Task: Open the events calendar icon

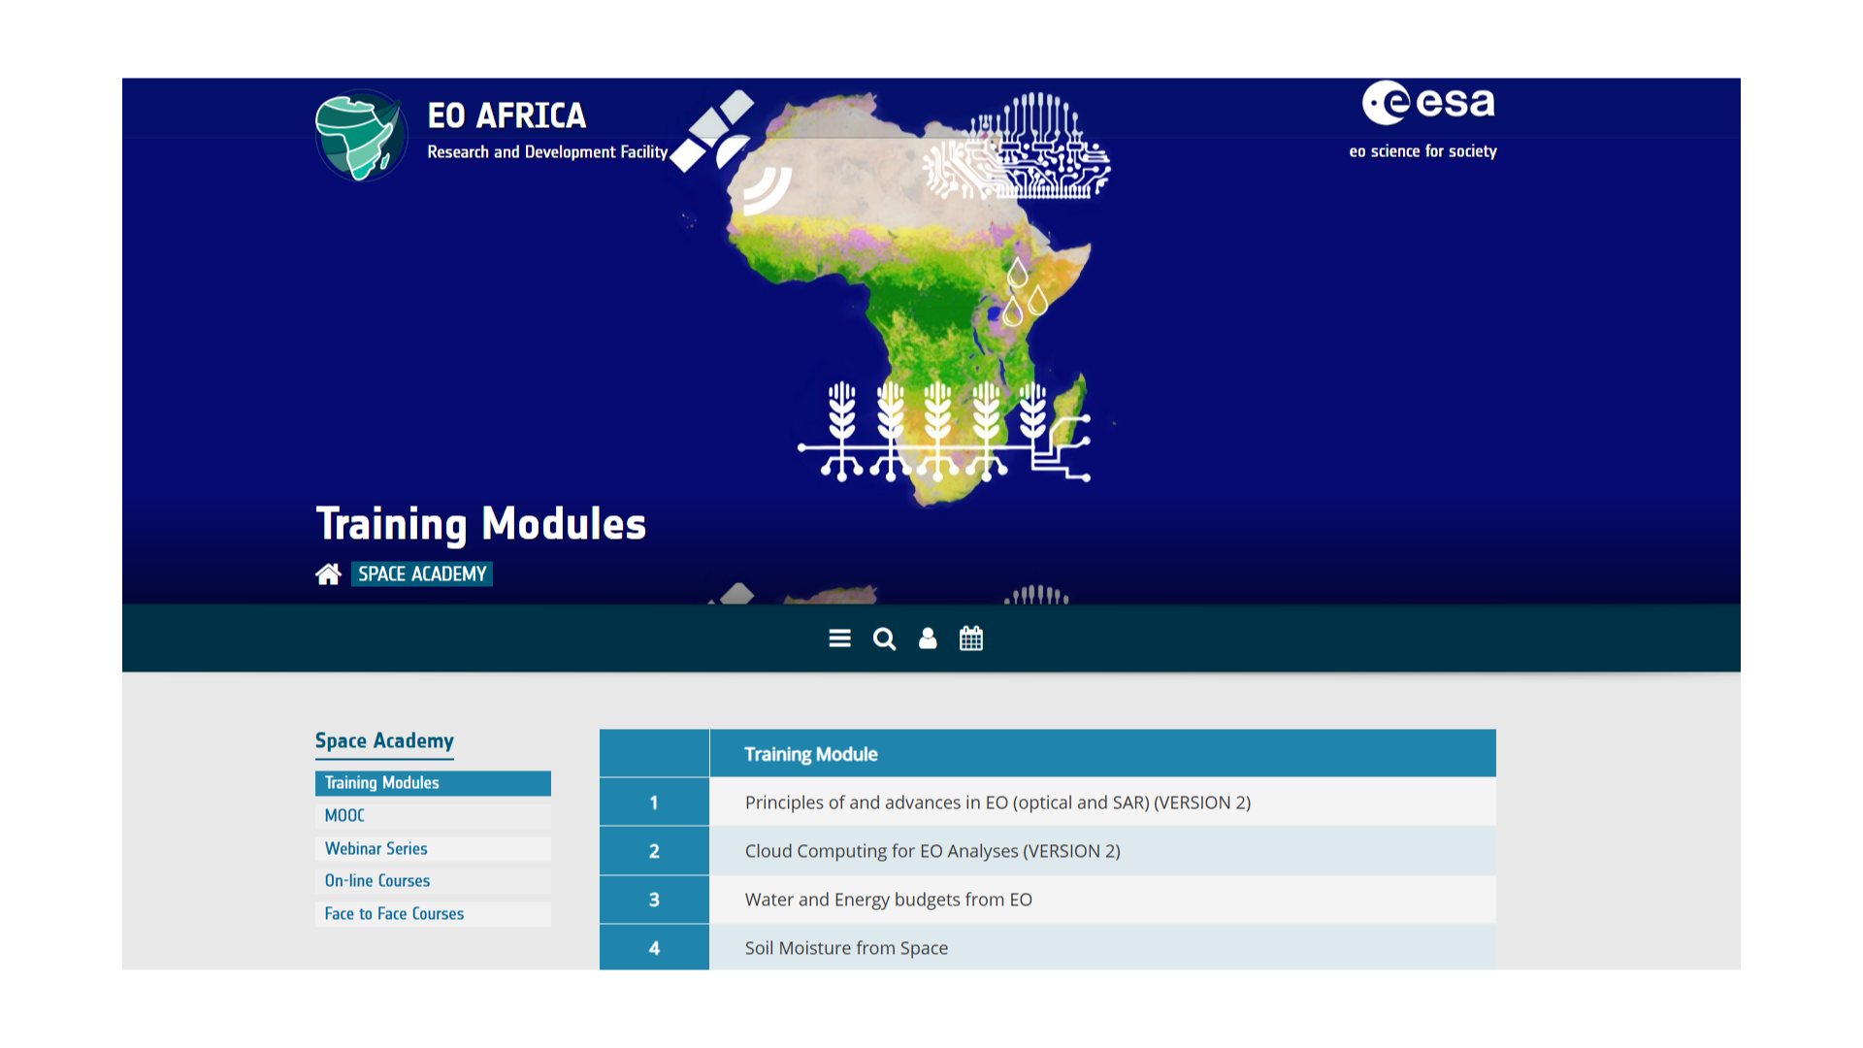Action: point(971,638)
